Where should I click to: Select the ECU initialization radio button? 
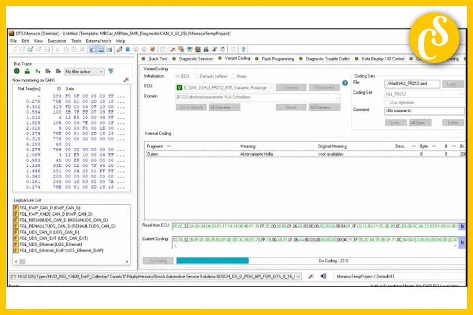pos(179,76)
